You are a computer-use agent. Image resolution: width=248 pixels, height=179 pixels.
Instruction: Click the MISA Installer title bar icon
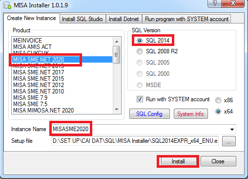click(7, 5)
